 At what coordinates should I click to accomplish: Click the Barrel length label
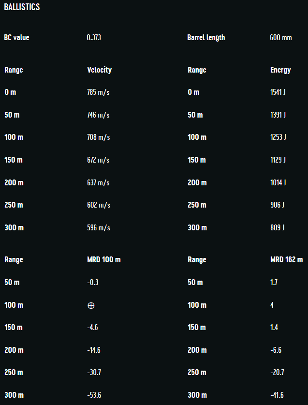pyautogui.click(x=206, y=37)
